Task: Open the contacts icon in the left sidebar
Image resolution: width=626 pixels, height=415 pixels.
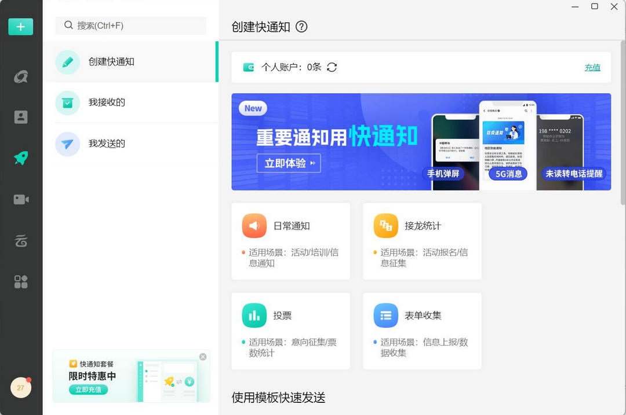Action: (x=21, y=116)
